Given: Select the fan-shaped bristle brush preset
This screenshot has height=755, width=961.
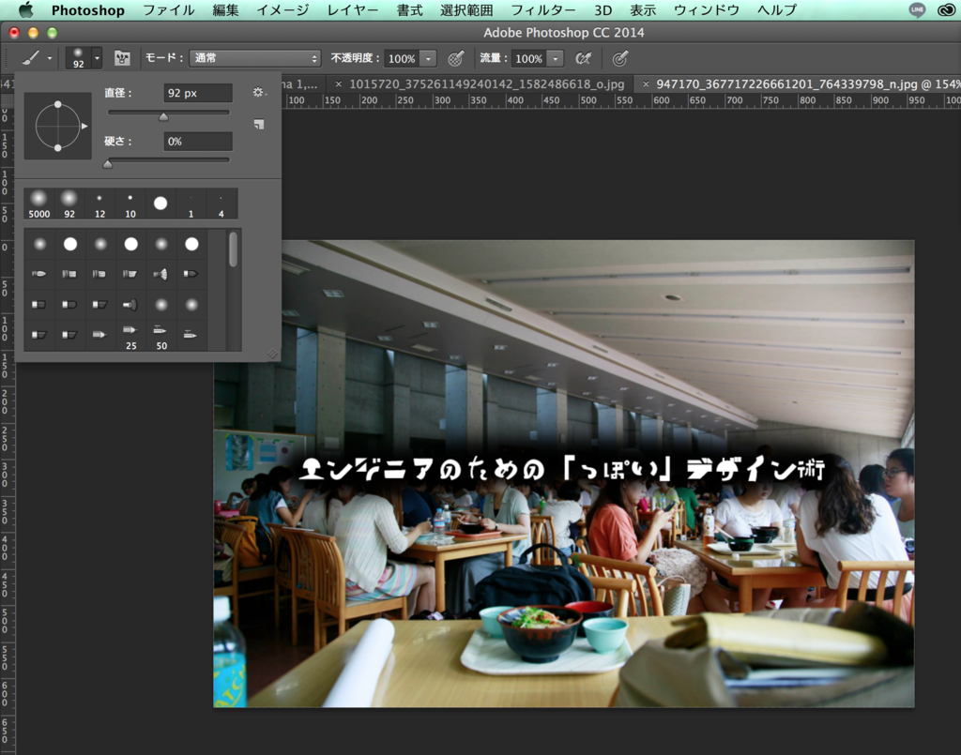Looking at the screenshot, I should (x=161, y=274).
